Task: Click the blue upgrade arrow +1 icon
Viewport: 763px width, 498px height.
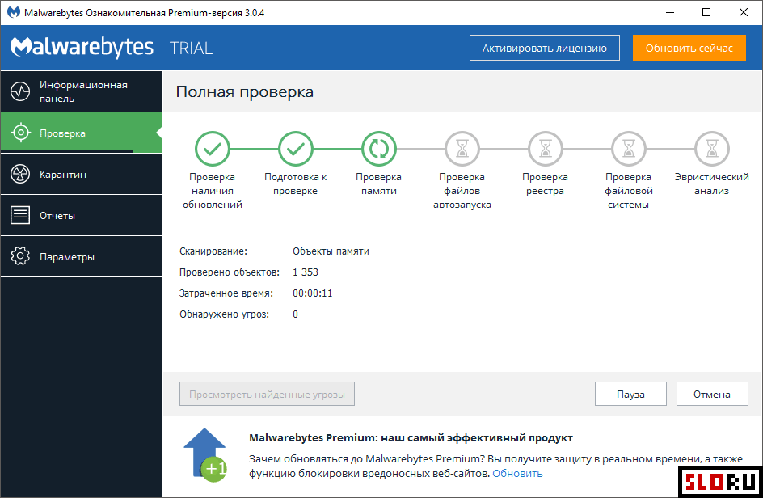Action: tap(205, 455)
